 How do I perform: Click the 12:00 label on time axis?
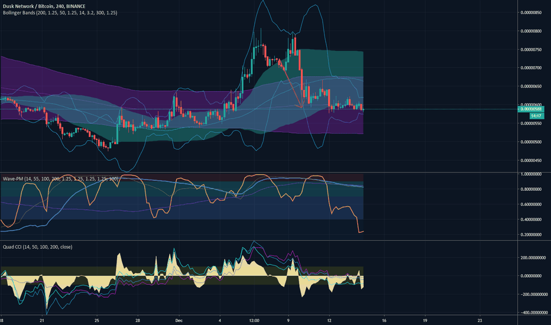point(254,320)
